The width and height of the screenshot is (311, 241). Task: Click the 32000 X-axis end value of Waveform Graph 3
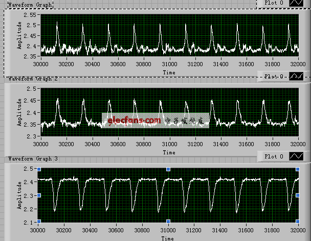[298, 230]
